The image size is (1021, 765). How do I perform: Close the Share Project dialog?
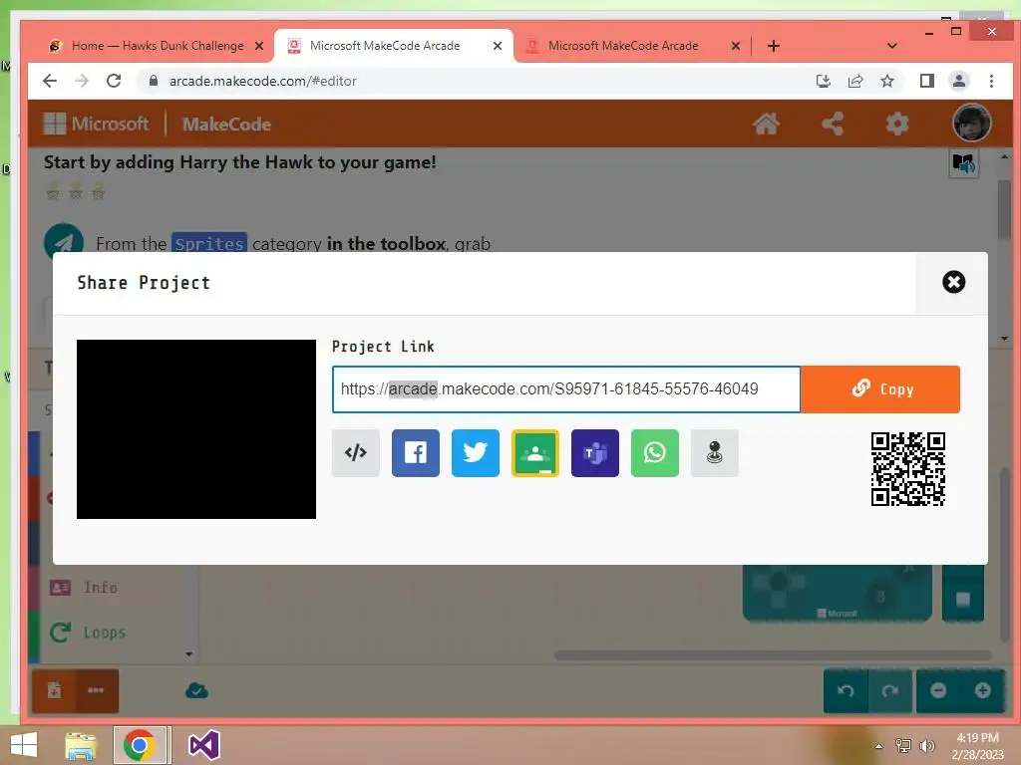(x=953, y=282)
